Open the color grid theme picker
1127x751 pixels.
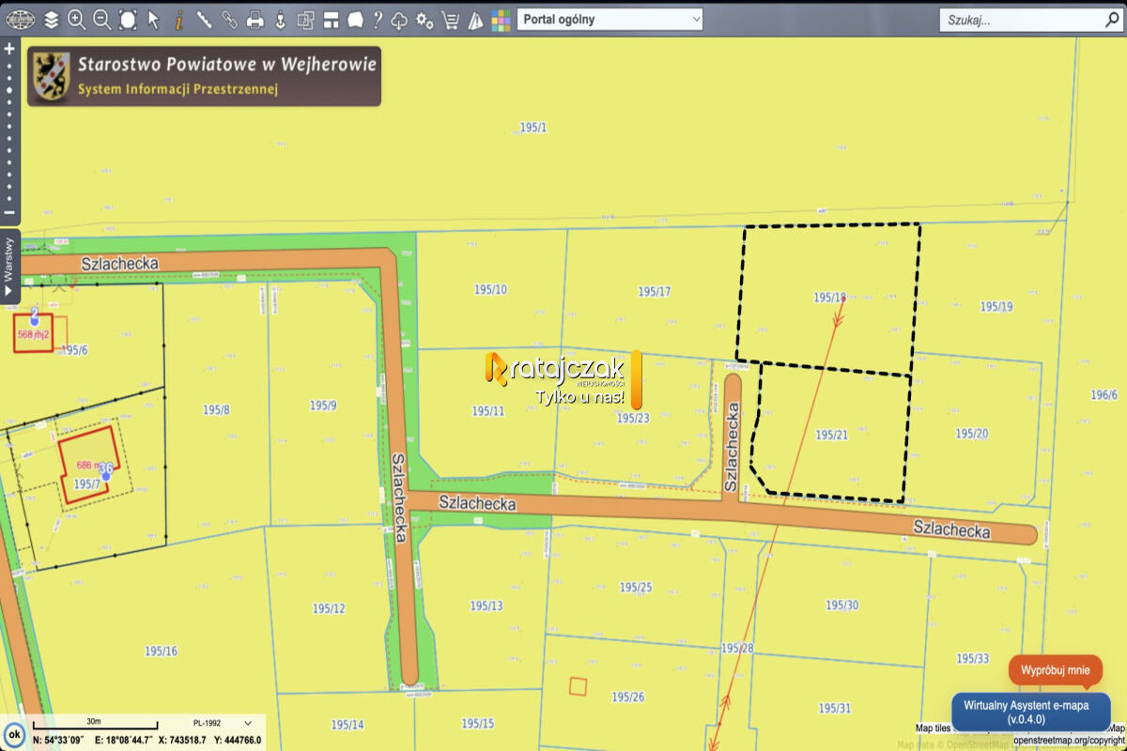pos(502,19)
